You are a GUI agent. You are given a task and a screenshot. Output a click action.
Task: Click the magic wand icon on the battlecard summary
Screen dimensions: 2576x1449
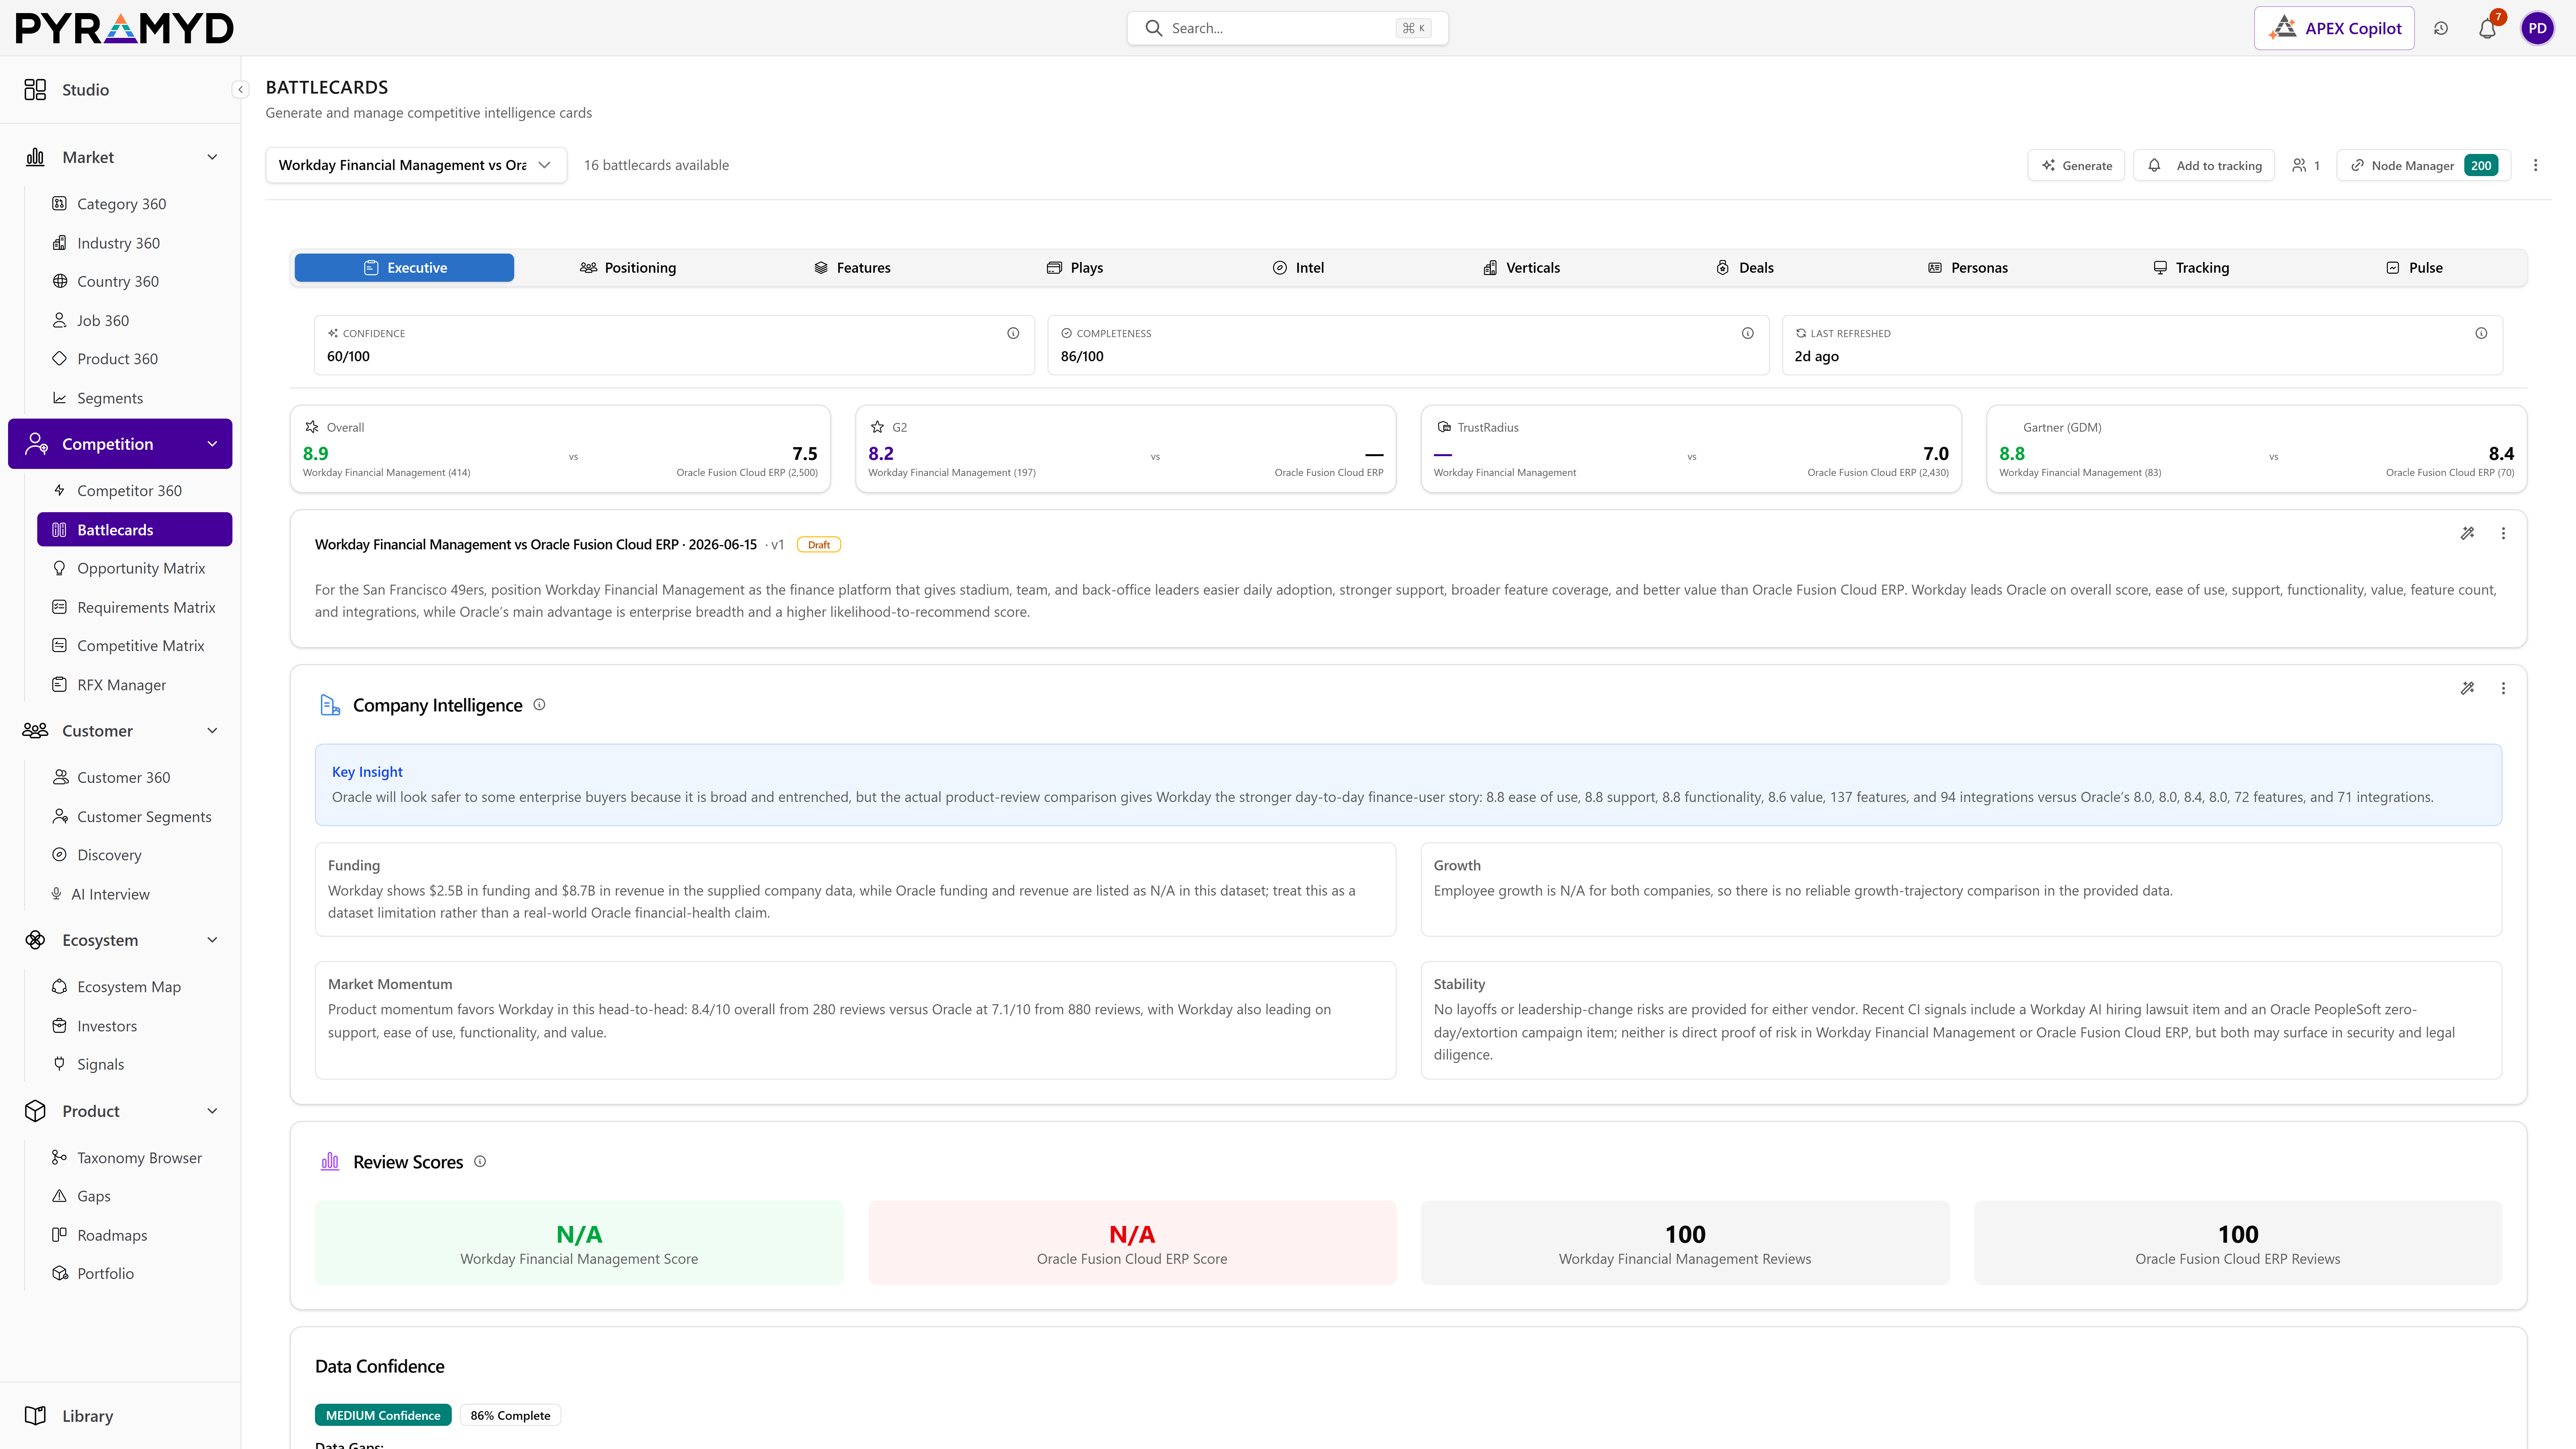point(2467,533)
